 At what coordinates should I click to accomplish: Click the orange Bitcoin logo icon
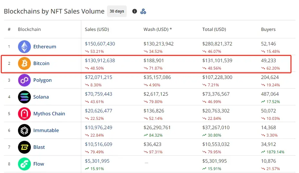[24, 63]
